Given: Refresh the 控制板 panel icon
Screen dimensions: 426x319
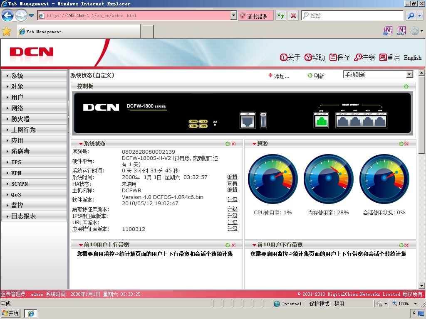Looking at the screenshot, I should coord(406,86).
